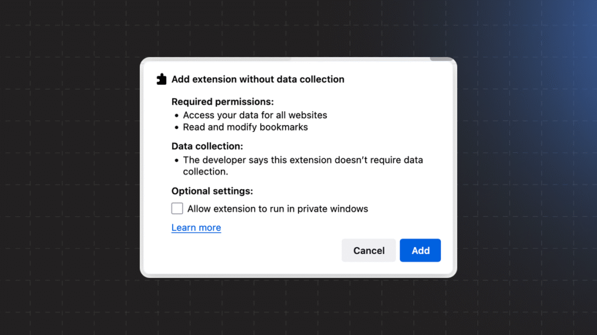The height and width of the screenshot is (335, 597).
Task: Click the blue Add confirmation button
Action: 420,250
